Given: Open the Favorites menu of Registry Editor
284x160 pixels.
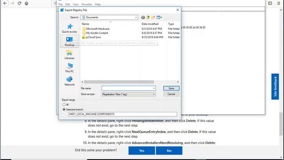Looking at the screenshot, I should 87,4.
